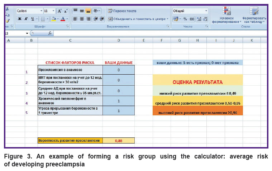This screenshot has height=171, width=272.
Task: Open merge cells dropdown arrow
Action: (168, 19)
